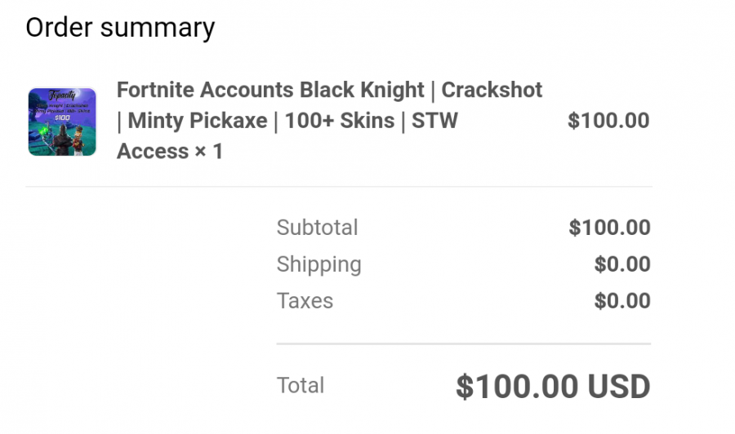735x434 pixels.
Task: Click the Minty Pickaxe text in the title
Action: (198, 121)
